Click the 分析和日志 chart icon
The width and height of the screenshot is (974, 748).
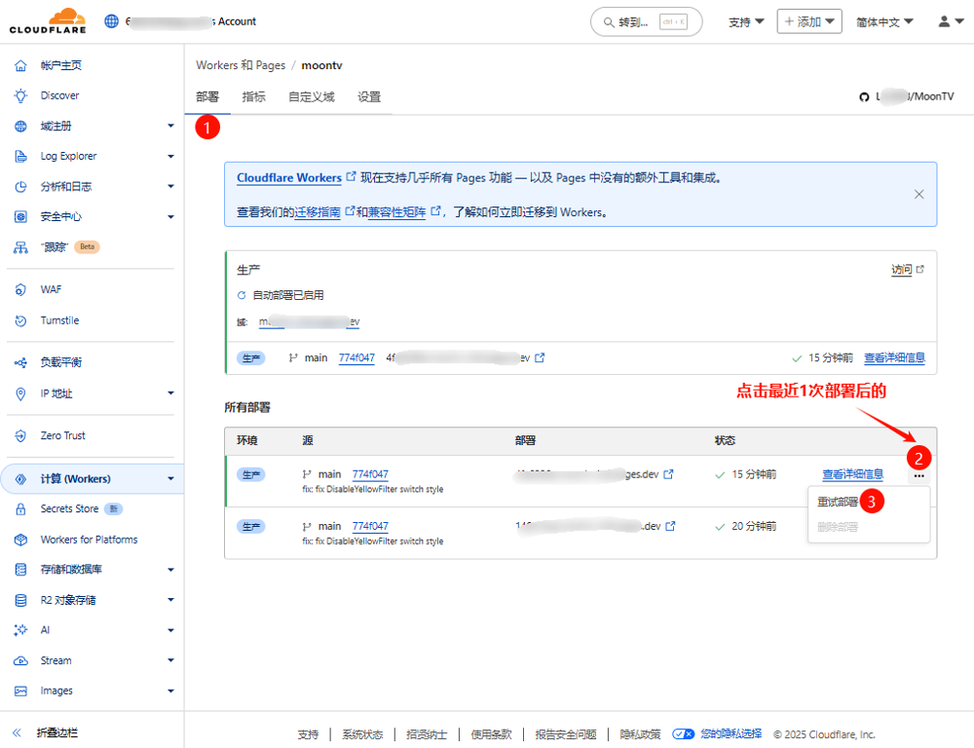[20, 186]
